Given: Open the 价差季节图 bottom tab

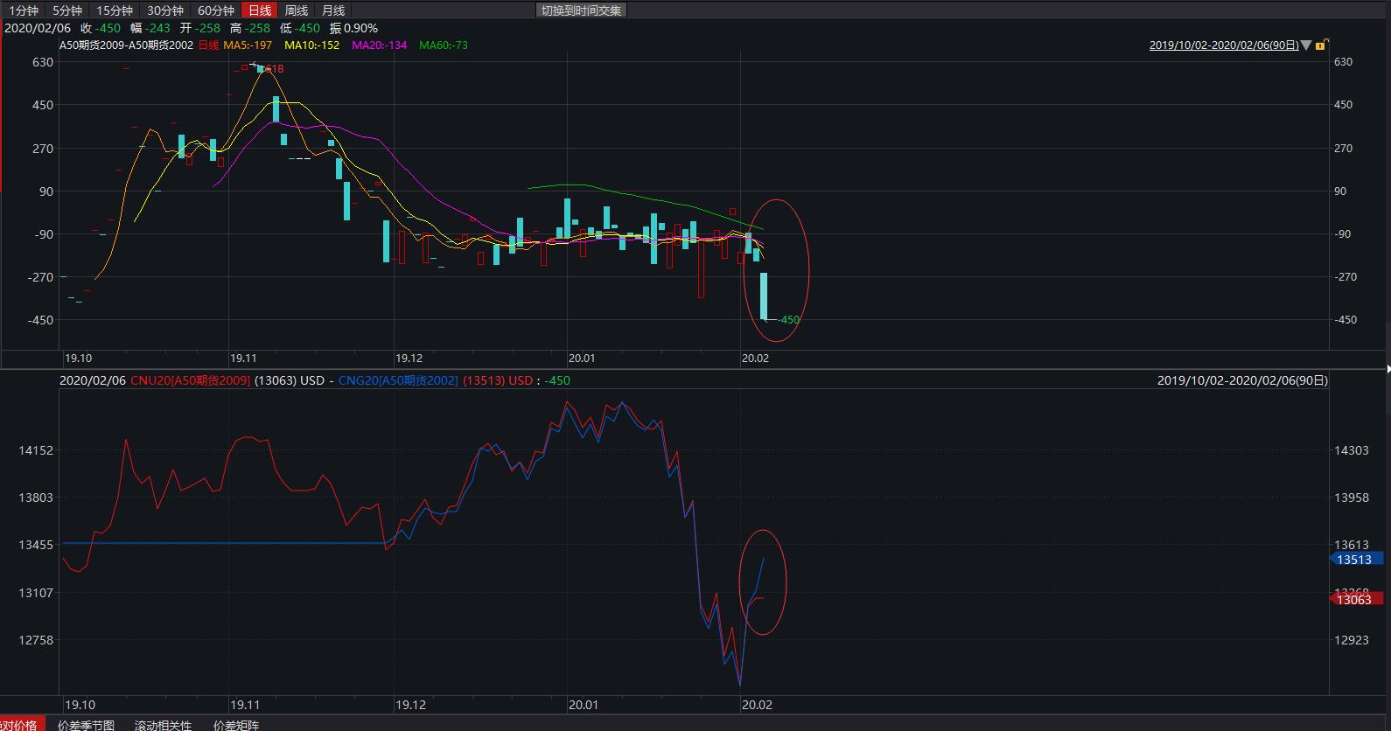Looking at the screenshot, I should (x=87, y=725).
